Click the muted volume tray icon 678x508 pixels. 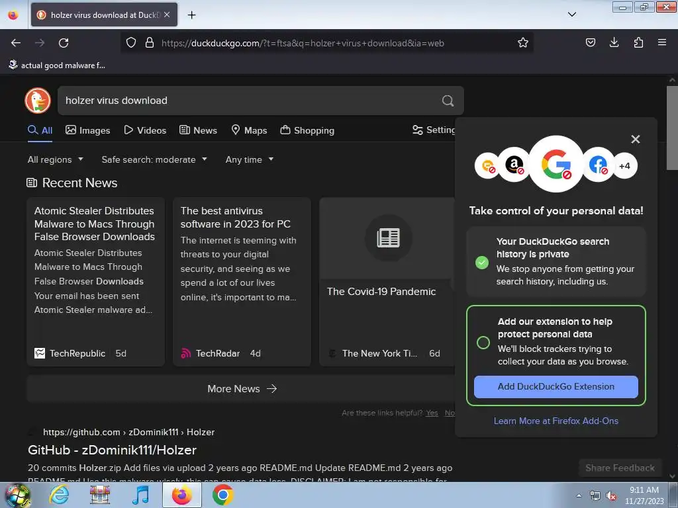[x=611, y=496]
